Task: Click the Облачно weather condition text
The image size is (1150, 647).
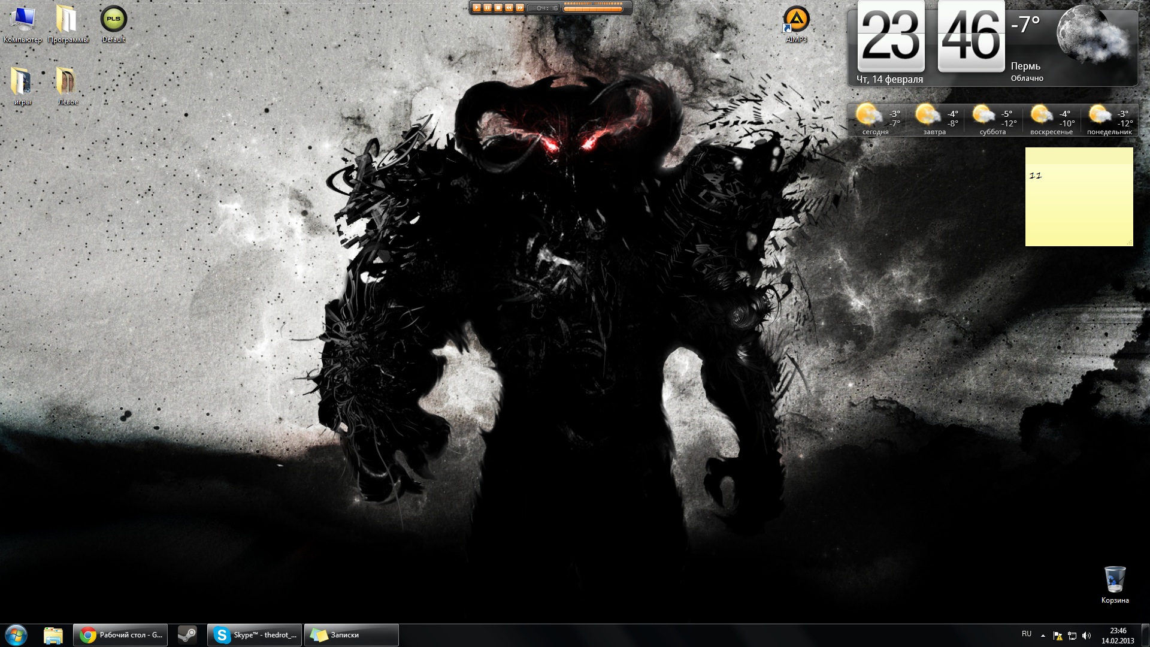Action: point(1027,78)
